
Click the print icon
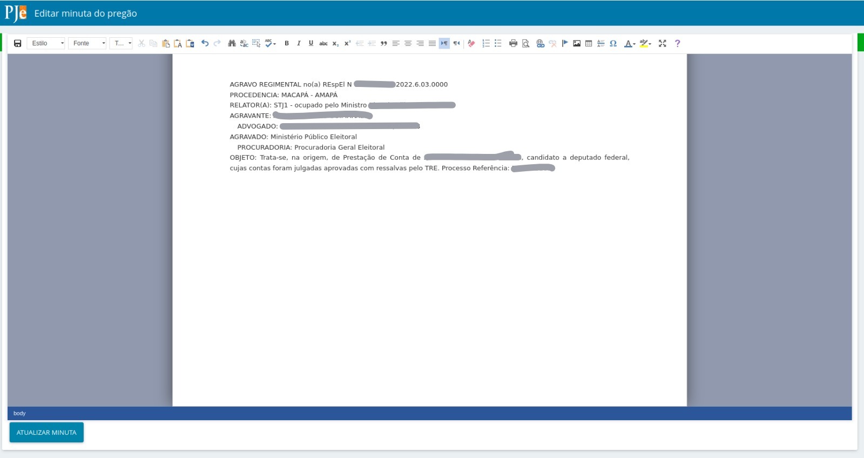pos(513,43)
